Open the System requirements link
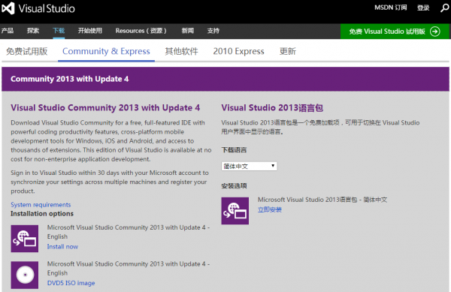Screen dimensions: 451x292 coord(41,205)
